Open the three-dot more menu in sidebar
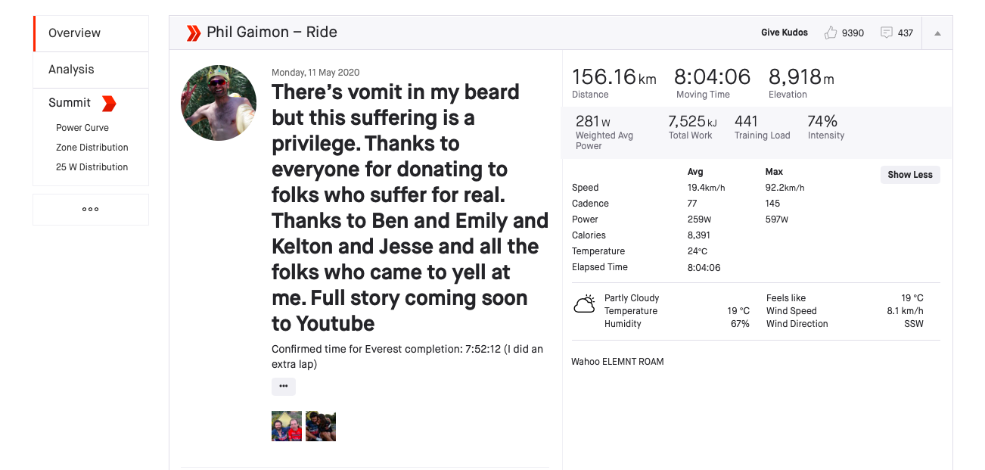 91,210
